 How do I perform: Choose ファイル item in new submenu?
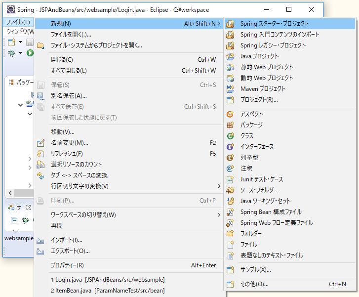[x=290, y=245]
